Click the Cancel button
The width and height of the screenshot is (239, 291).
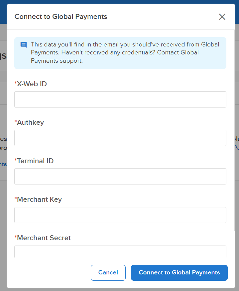[x=108, y=273]
